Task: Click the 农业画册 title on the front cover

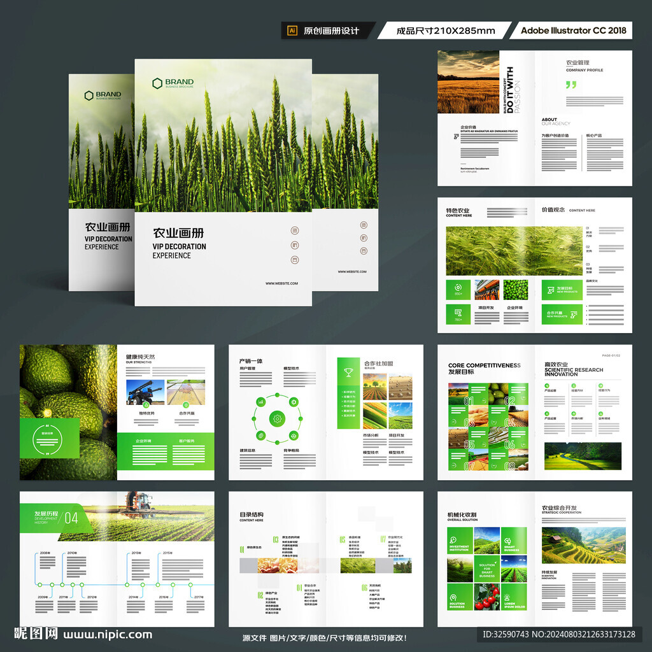Action: pos(178,233)
